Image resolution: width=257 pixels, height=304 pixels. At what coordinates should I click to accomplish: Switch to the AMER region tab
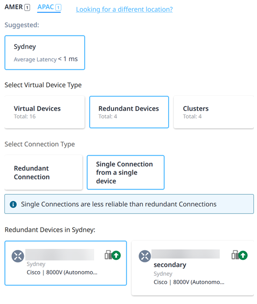pyautogui.click(x=17, y=7)
